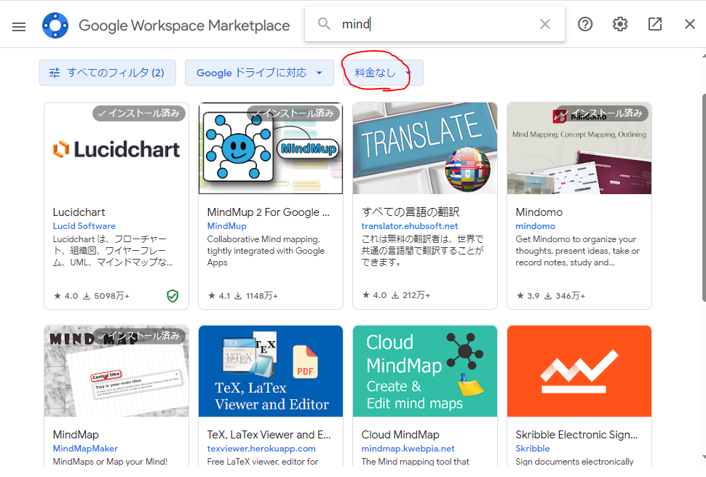Open the mindomo developer link
Image resolution: width=706 pixels, height=477 pixels.
536,226
